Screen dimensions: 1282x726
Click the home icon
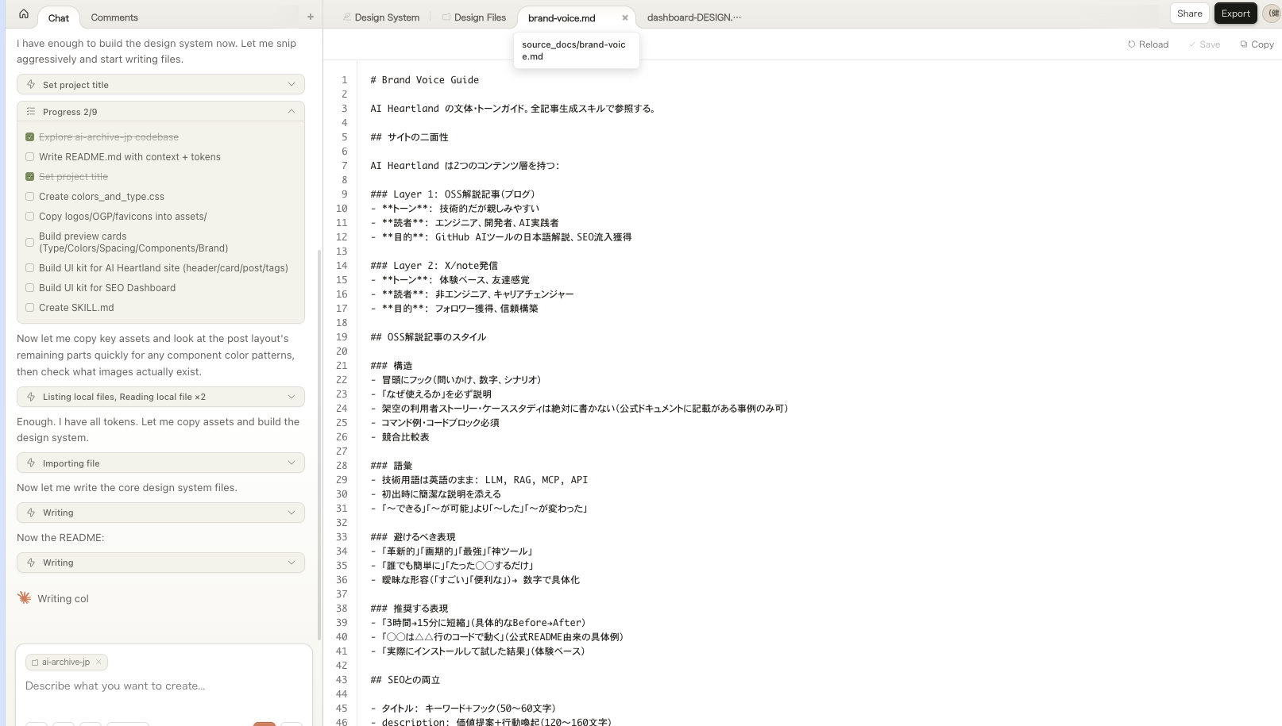(24, 14)
